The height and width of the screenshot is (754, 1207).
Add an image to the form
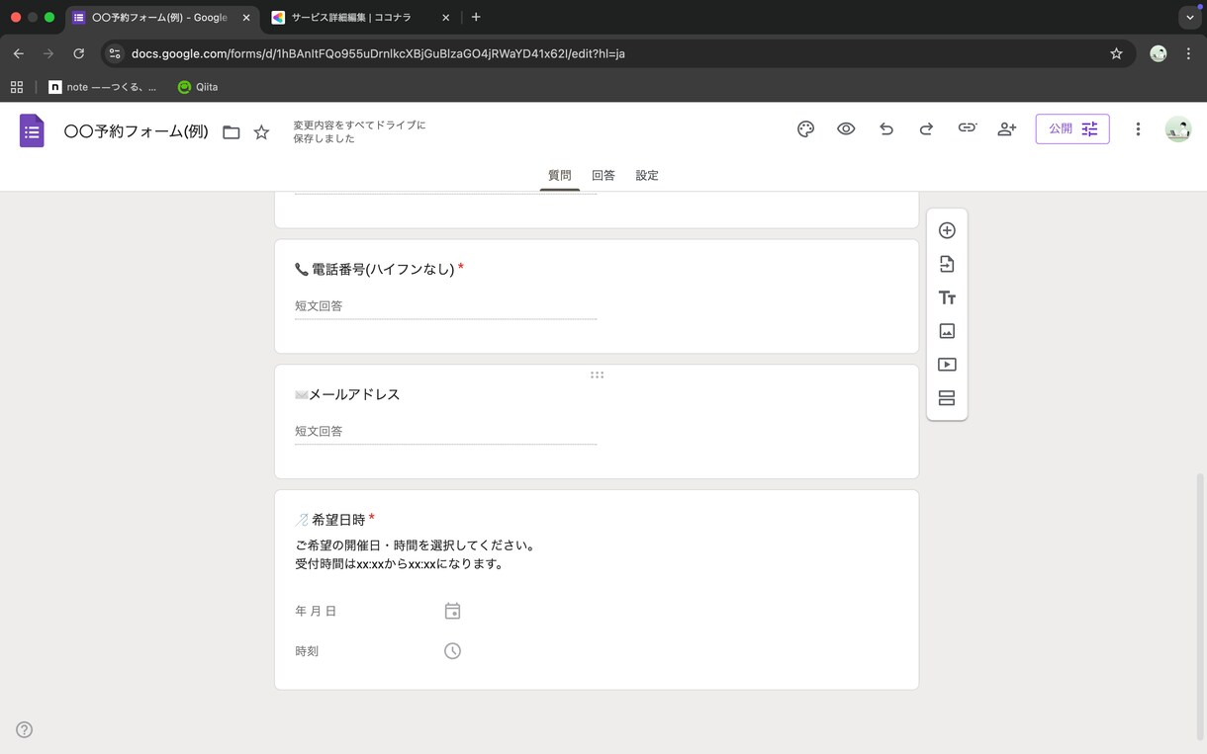coord(947,331)
